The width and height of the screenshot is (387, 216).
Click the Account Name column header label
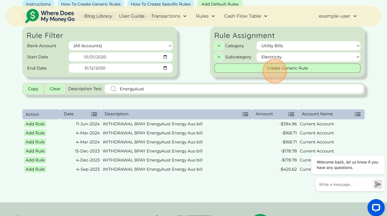tap(317, 114)
